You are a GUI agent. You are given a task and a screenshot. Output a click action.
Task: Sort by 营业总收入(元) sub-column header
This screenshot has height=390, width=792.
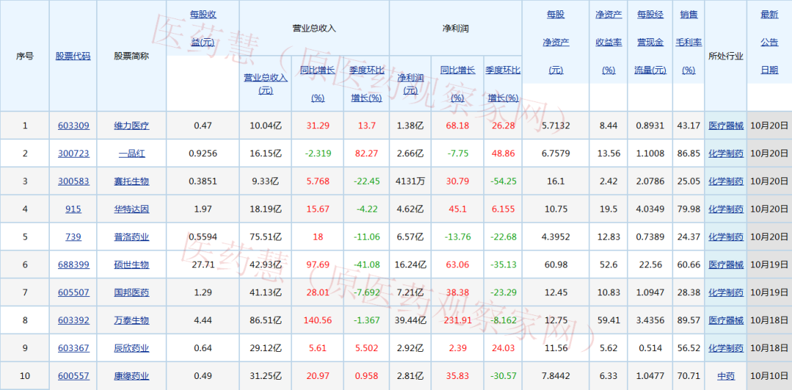265,84
